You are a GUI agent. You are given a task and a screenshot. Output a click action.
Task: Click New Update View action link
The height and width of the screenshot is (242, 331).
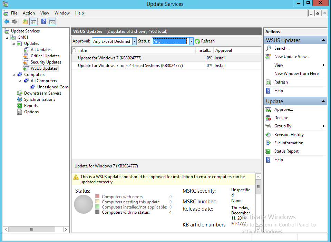point(292,57)
